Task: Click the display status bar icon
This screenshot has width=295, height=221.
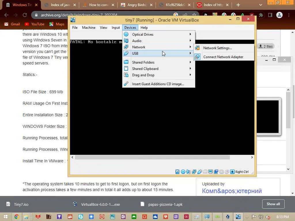Action: point(211,172)
